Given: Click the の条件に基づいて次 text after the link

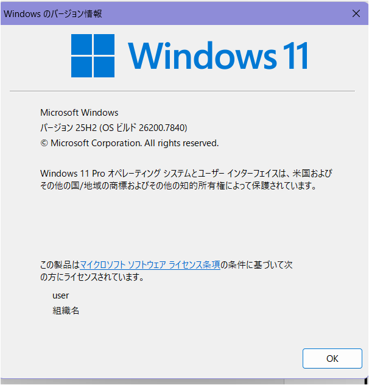Looking at the screenshot, I should point(256,264).
